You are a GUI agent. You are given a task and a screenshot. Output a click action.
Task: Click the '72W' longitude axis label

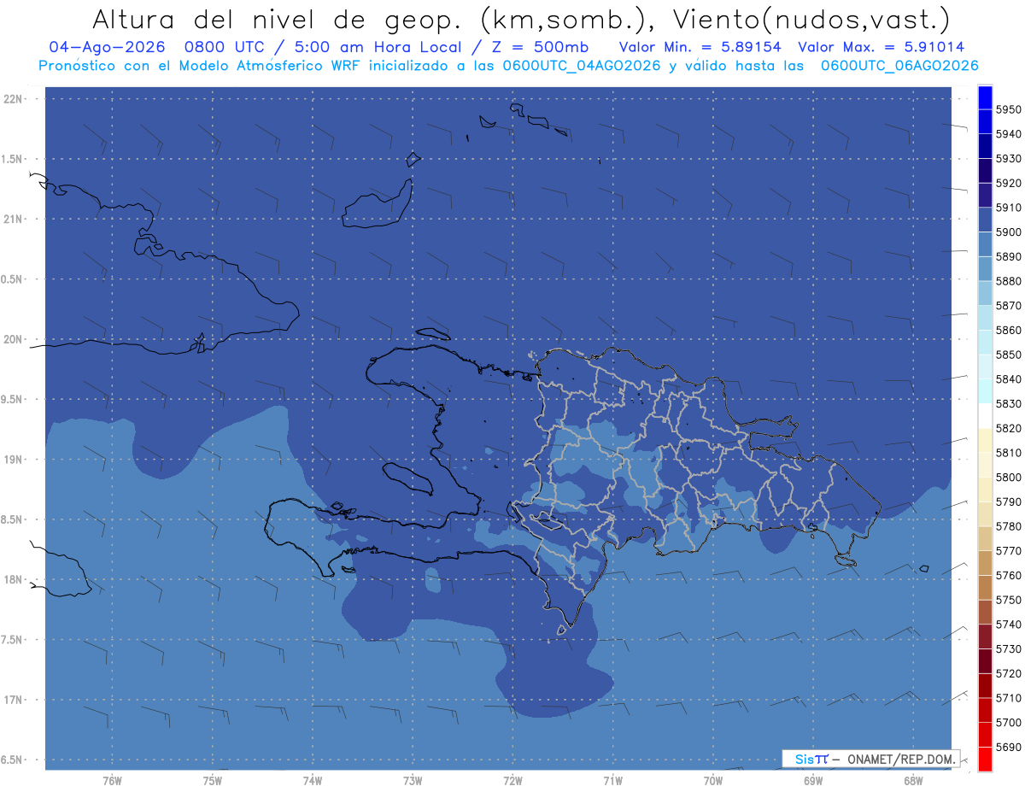point(512,781)
